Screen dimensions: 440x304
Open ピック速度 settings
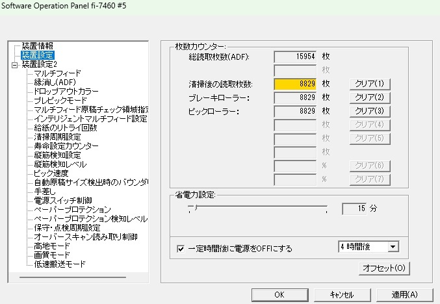click(x=51, y=173)
